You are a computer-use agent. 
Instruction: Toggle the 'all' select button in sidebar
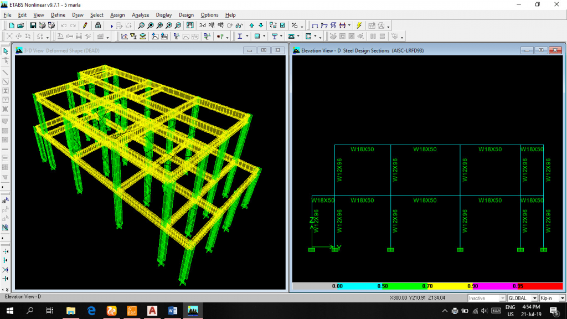6,201
